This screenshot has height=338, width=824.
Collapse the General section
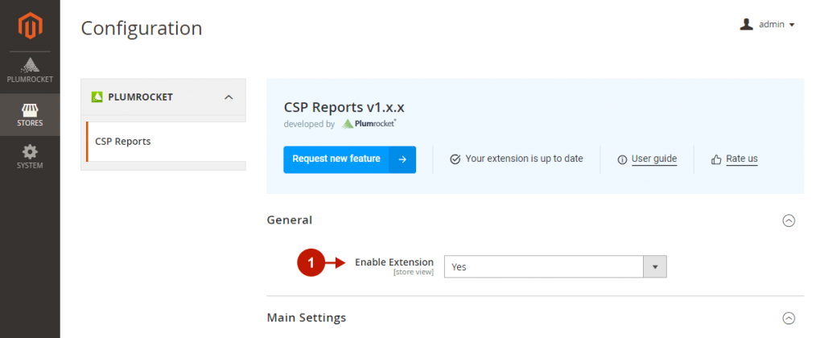coord(789,220)
